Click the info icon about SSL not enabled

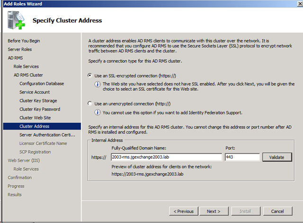[98, 84]
